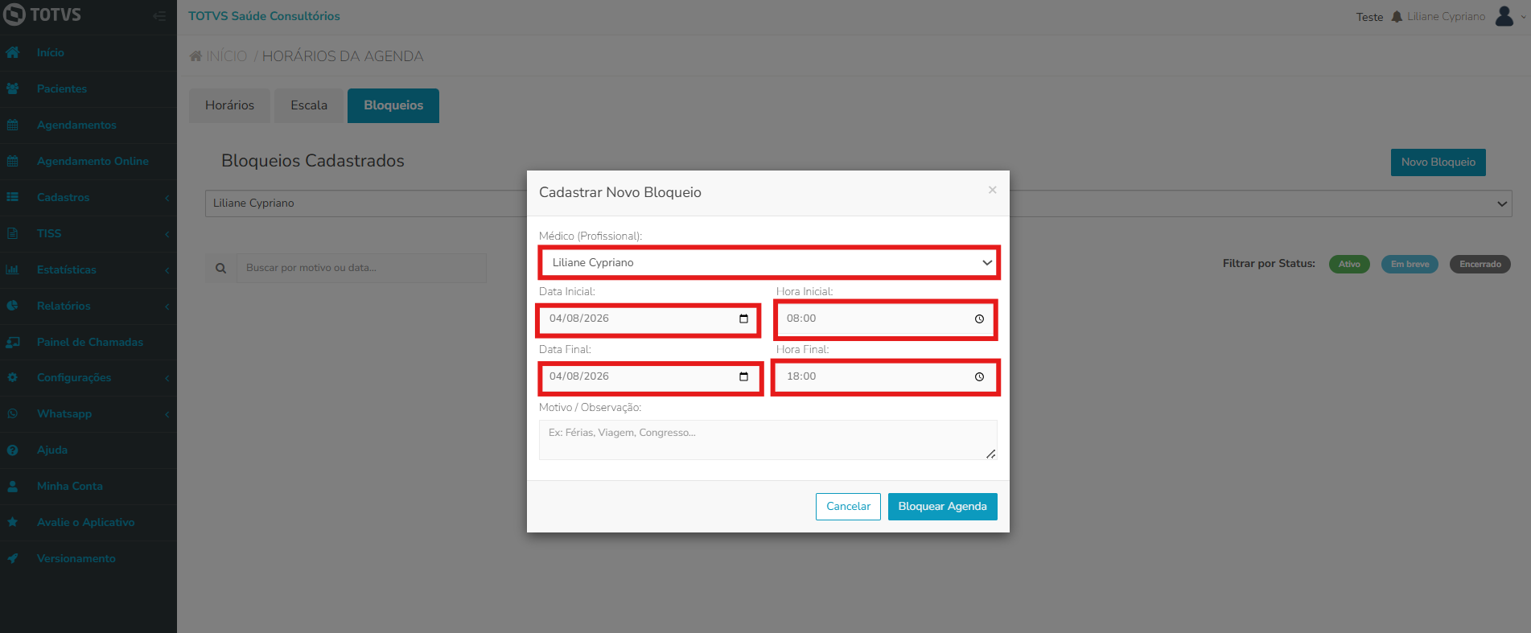Click the notification bell icon
The image size is (1531, 633).
[1397, 16]
